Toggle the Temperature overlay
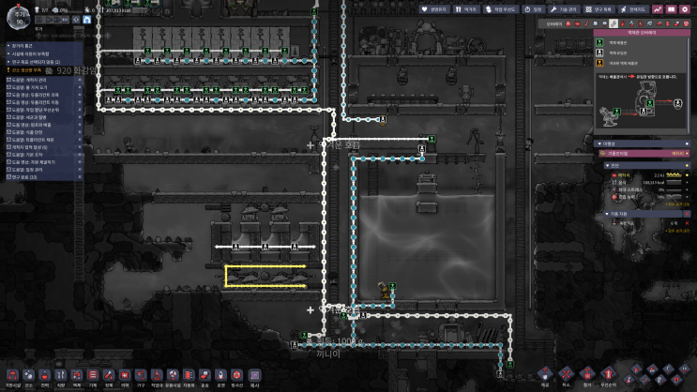 click(586, 23)
